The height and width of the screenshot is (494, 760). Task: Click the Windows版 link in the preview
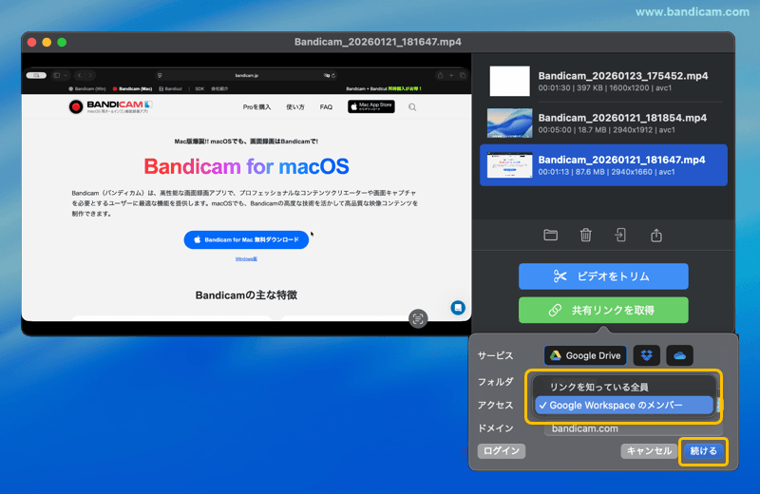246,259
